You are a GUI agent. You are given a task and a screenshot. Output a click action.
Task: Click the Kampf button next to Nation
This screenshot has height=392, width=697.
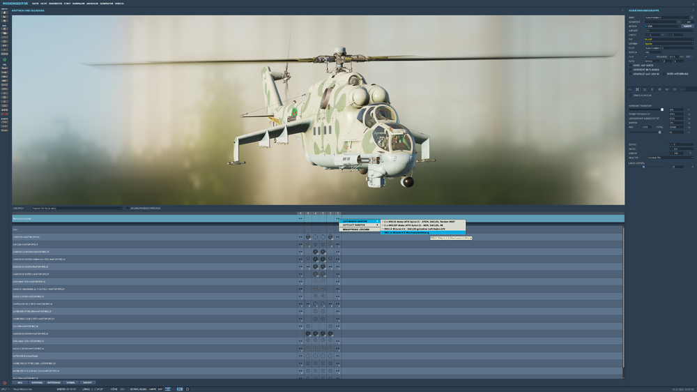(688, 27)
